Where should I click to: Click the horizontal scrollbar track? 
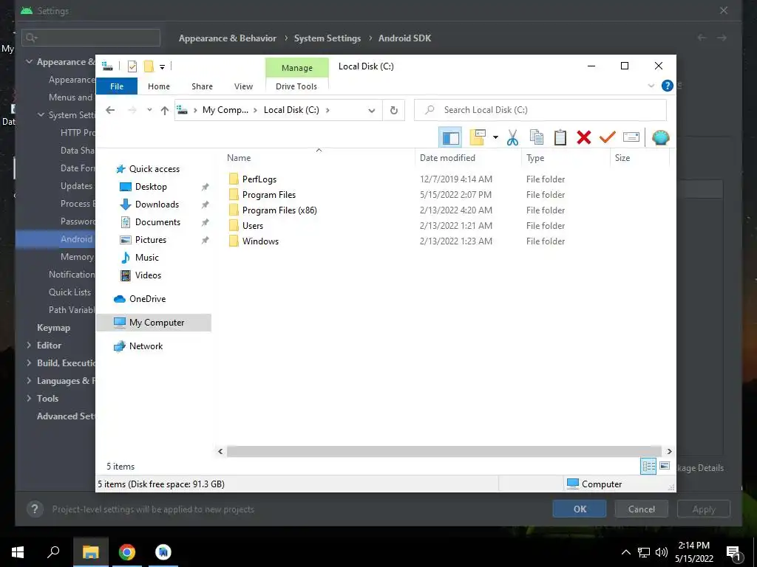click(x=444, y=451)
